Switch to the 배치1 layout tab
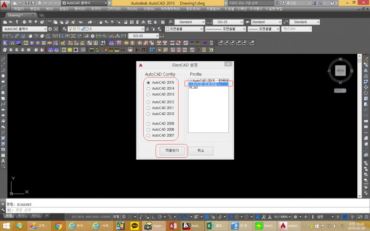 [x=22, y=216]
